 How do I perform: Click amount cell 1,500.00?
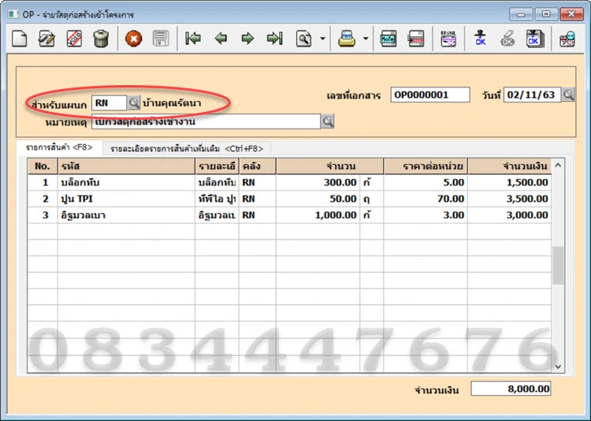510,183
